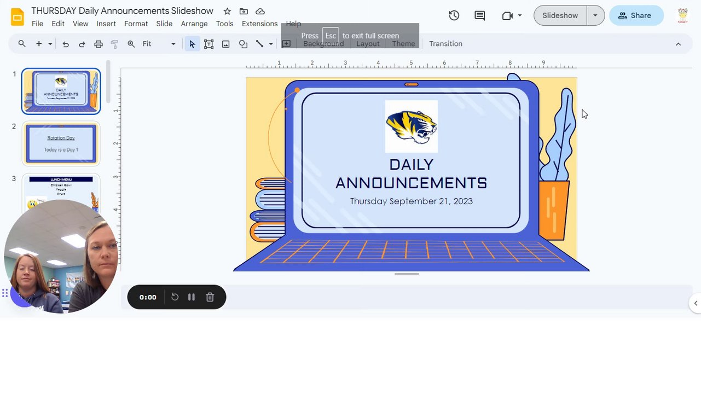Open the comments history icon
The image size is (701, 394).
tap(479, 15)
